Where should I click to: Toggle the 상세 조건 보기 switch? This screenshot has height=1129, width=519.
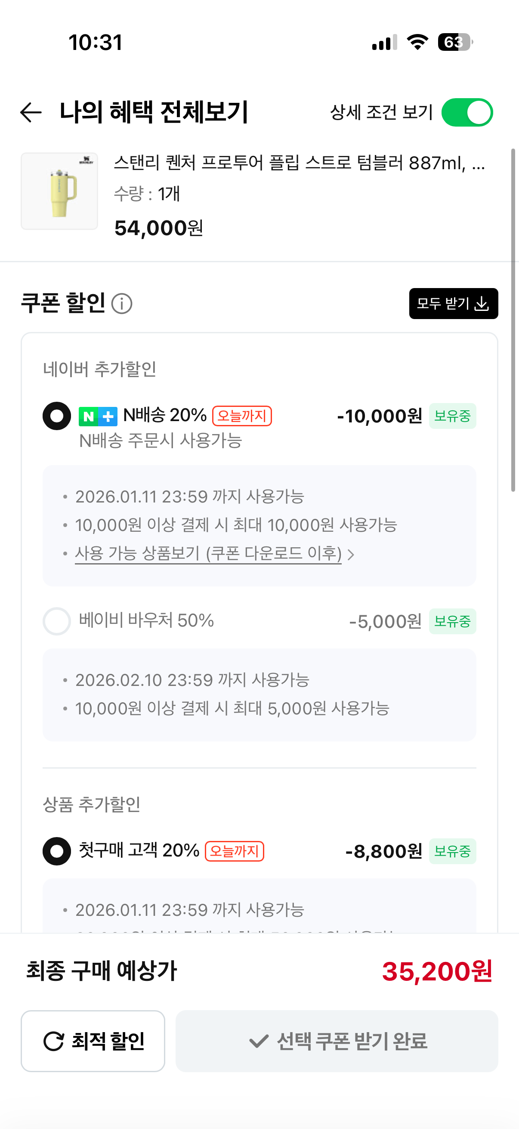click(x=467, y=113)
